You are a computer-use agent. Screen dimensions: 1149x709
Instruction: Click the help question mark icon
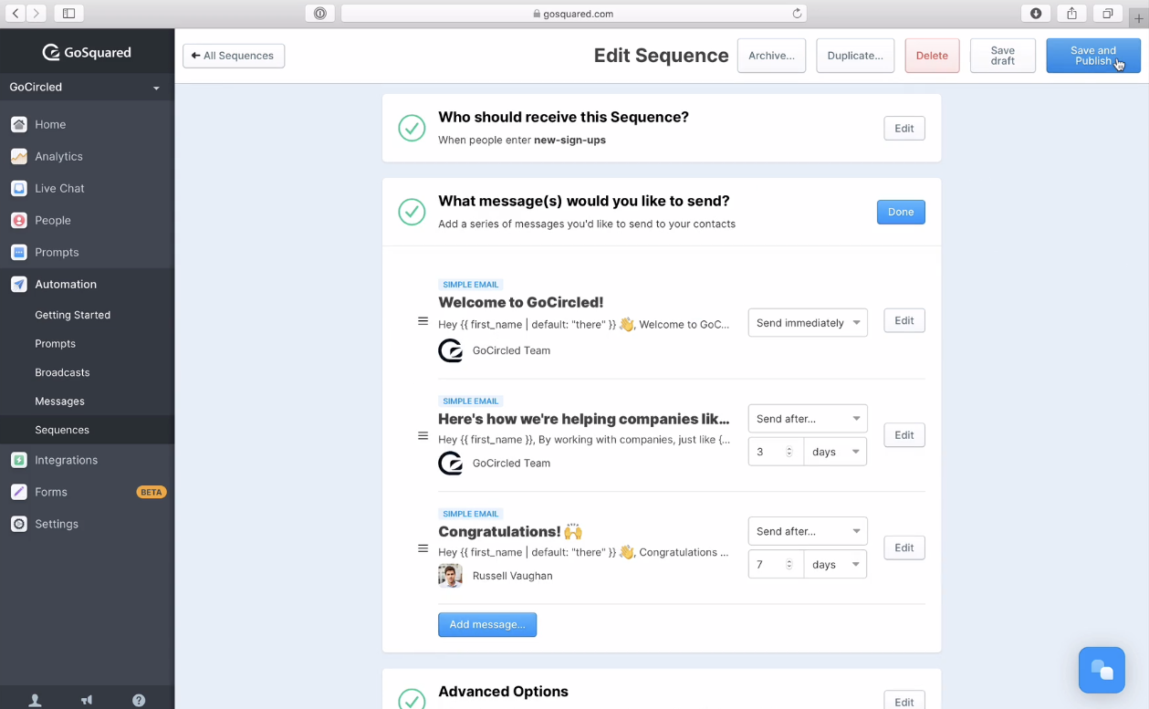(139, 700)
